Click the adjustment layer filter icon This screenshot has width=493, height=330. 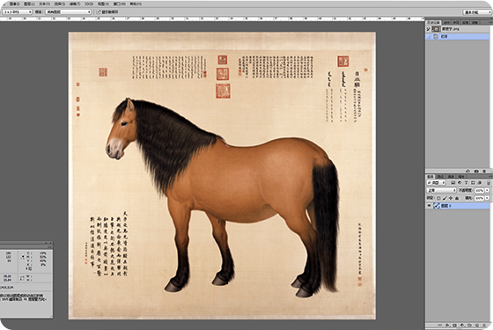pos(460,183)
